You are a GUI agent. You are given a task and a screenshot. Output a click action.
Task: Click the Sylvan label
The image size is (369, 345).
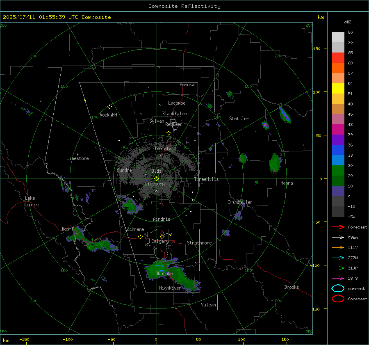coord(157,121)
